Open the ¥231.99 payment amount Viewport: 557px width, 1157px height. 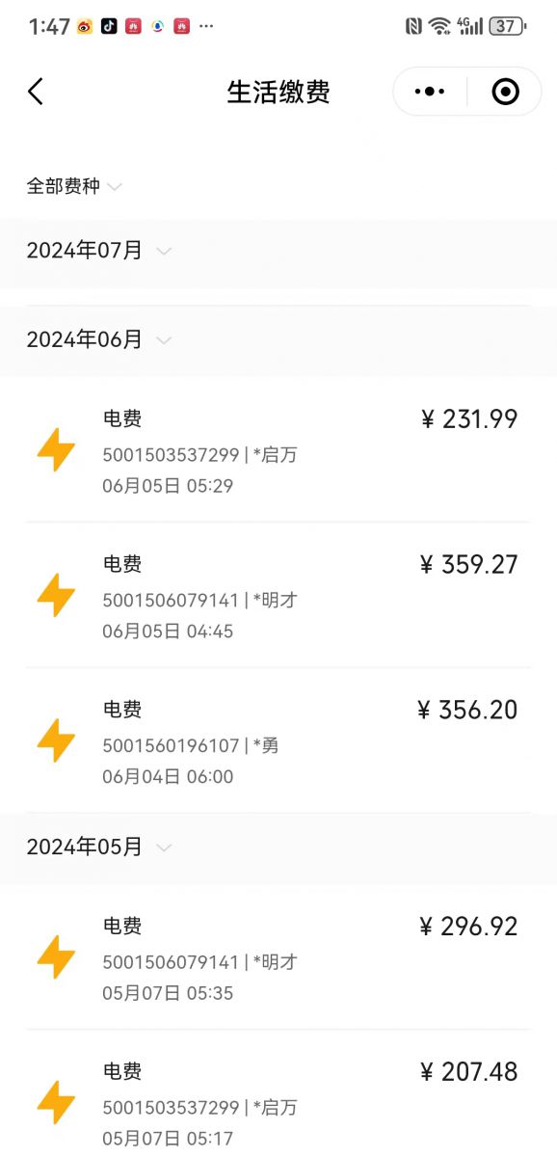point(469,418)
